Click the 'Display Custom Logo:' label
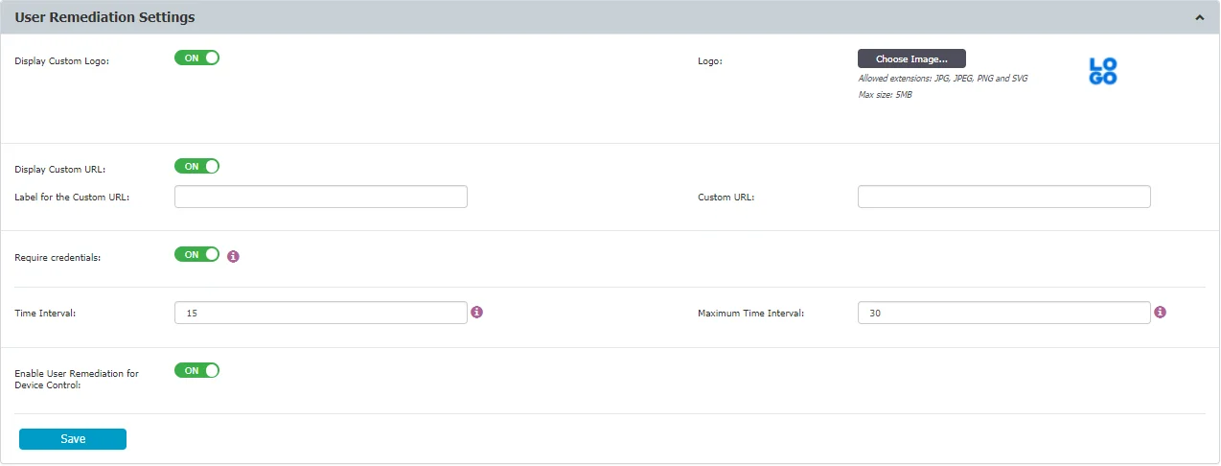The height and width of the screenshot is (466, 1221). (x=62, y=61)
